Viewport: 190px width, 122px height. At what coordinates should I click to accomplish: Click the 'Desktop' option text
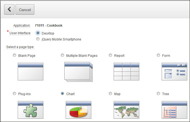point(48,33)
